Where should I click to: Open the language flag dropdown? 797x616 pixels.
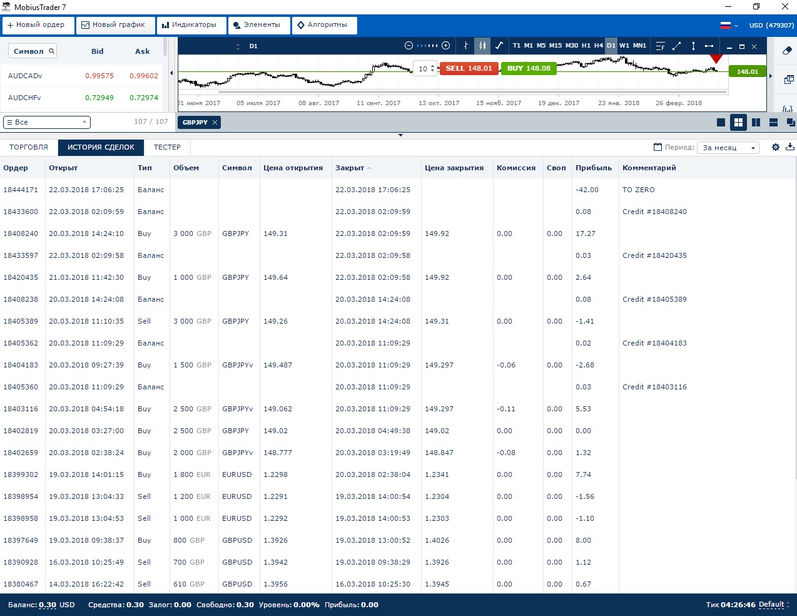pos(729,26)
